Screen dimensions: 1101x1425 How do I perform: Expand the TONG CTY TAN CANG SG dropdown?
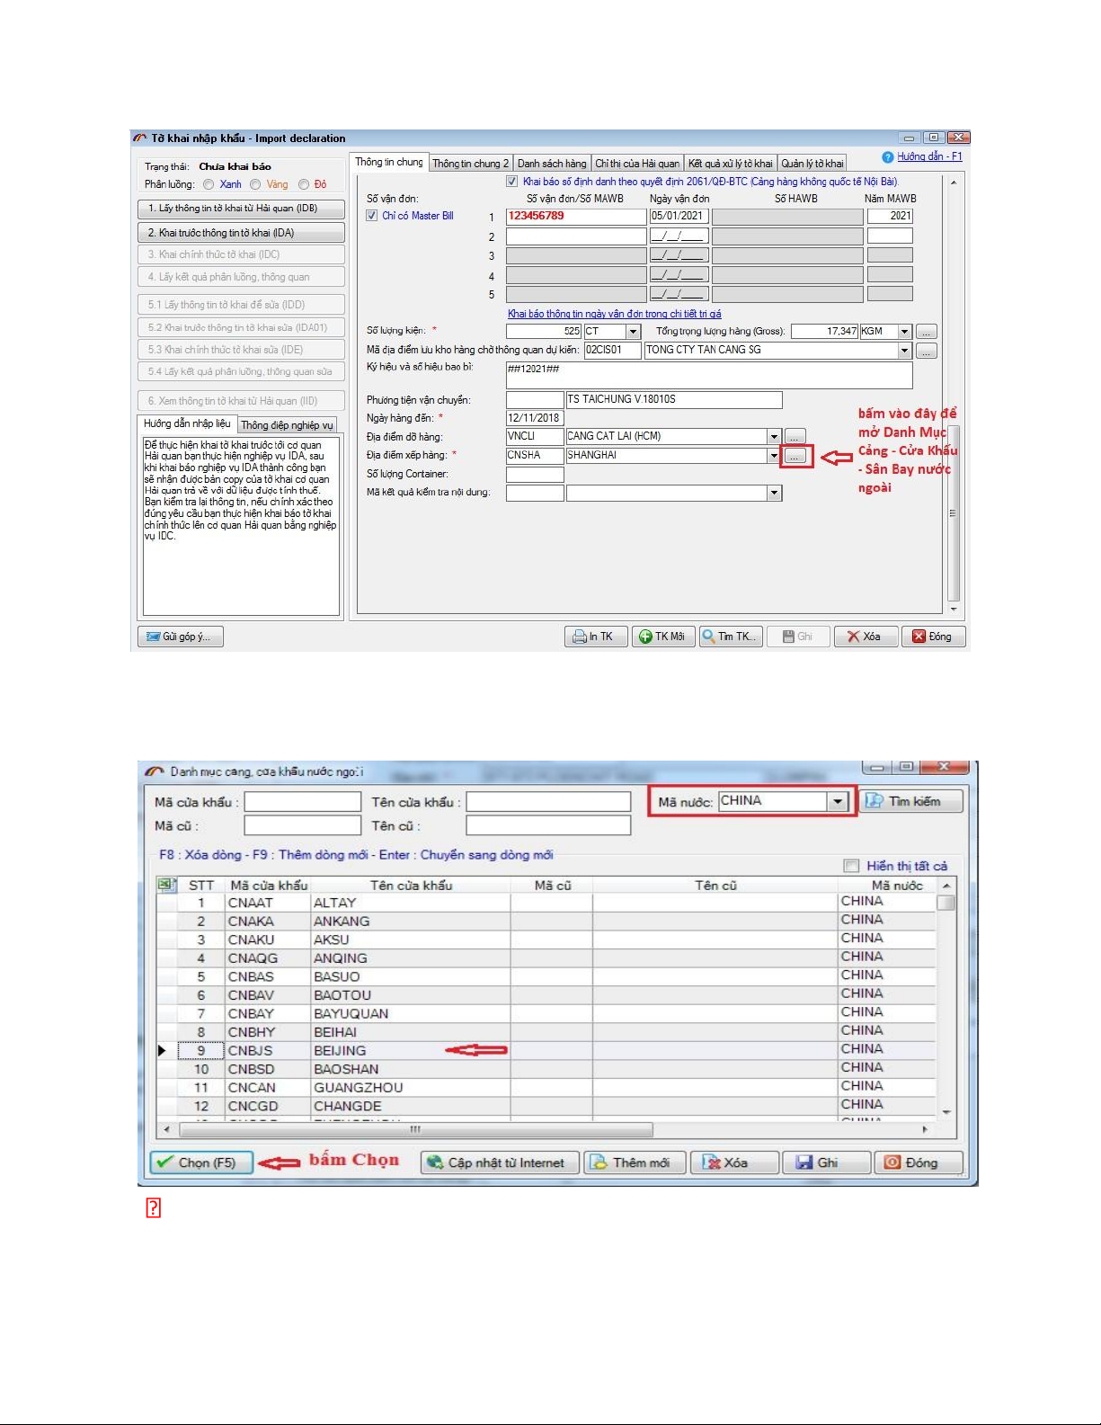tap(905, 351)
